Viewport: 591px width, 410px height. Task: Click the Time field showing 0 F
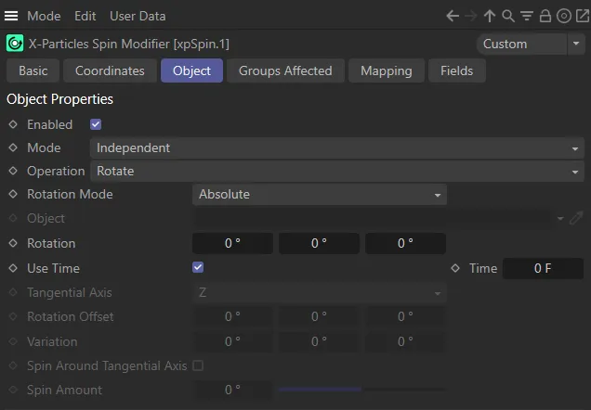543,268
